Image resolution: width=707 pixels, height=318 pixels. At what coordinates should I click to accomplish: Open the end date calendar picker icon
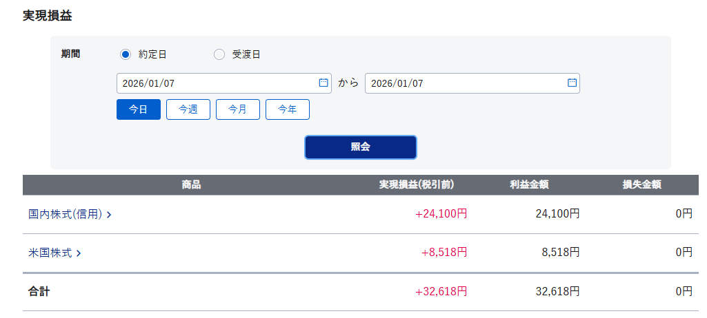[572, 83]
